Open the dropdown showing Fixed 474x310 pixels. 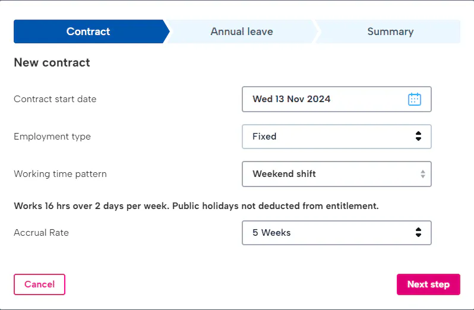click(327, 137)
